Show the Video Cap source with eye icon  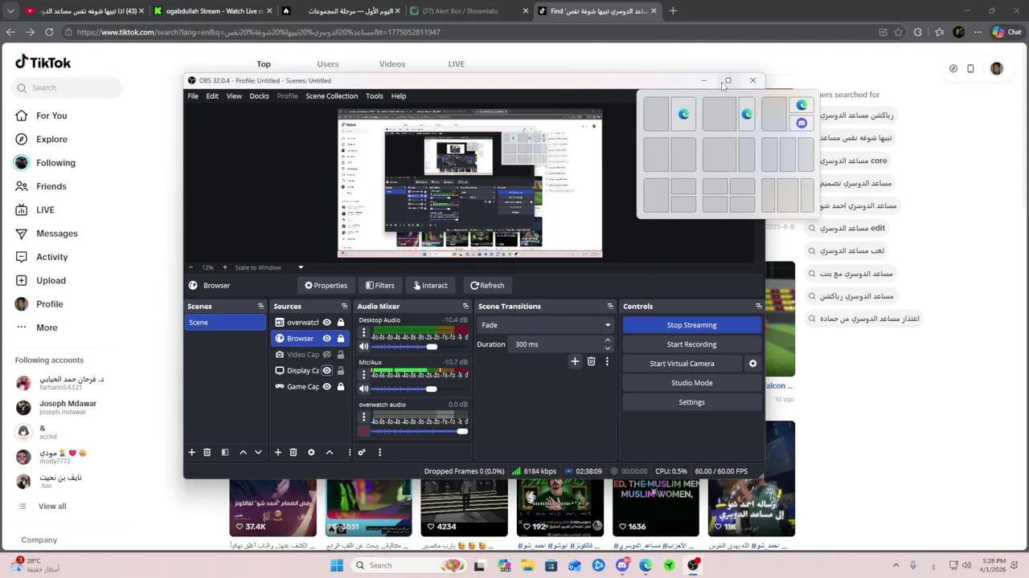click(x=326, y=354)
